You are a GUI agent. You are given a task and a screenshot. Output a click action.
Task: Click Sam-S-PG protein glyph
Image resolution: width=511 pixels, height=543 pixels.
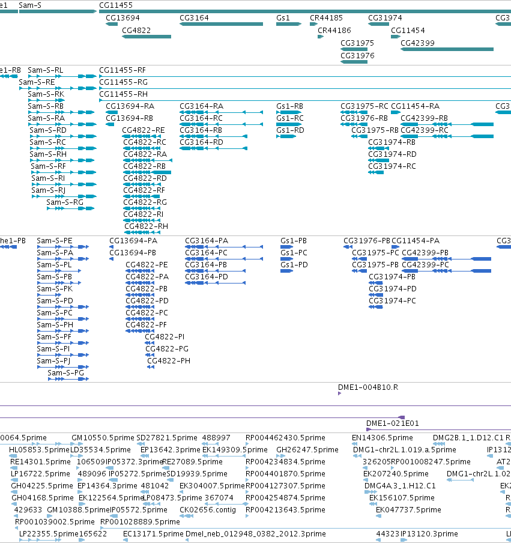click(68, 379)
